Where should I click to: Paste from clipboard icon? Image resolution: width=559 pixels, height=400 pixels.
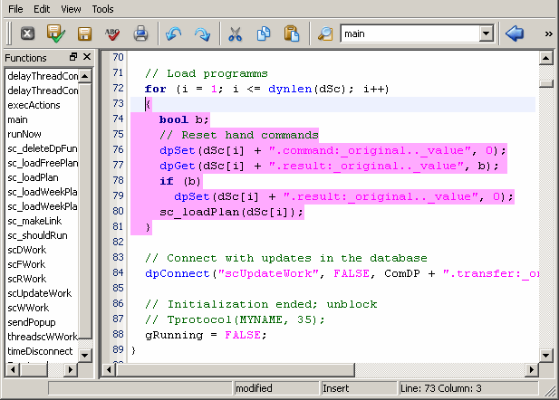[x=291, y=33]
